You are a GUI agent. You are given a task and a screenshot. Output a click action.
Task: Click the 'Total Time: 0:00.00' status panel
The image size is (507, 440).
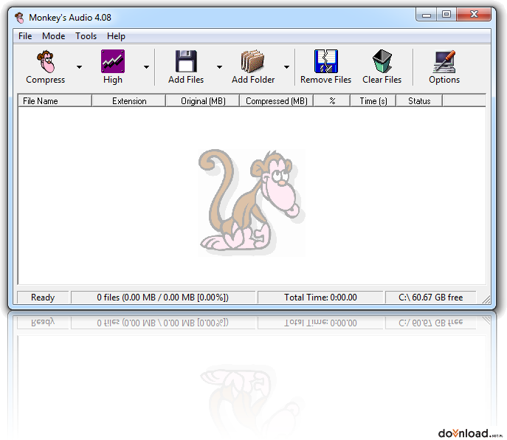pyautogui.click(x=320, y=298)
